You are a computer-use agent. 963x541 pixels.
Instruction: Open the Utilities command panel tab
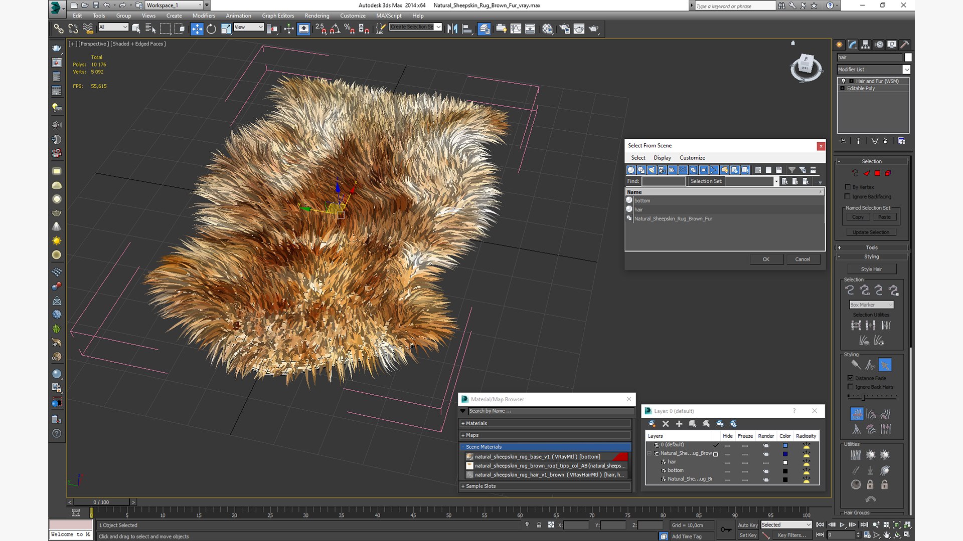click(x=904, y=45)
